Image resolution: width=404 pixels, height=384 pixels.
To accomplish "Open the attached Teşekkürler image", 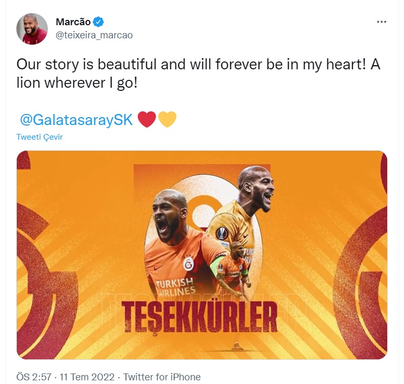I will (202, 255).
